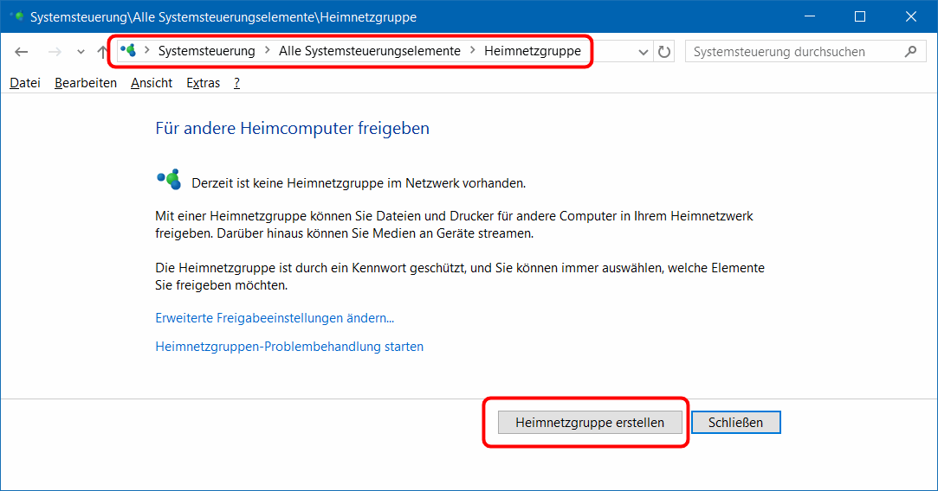Screen dimensions: 938x491
Task: Go back with the back arrow
Action: pos(22,52)
